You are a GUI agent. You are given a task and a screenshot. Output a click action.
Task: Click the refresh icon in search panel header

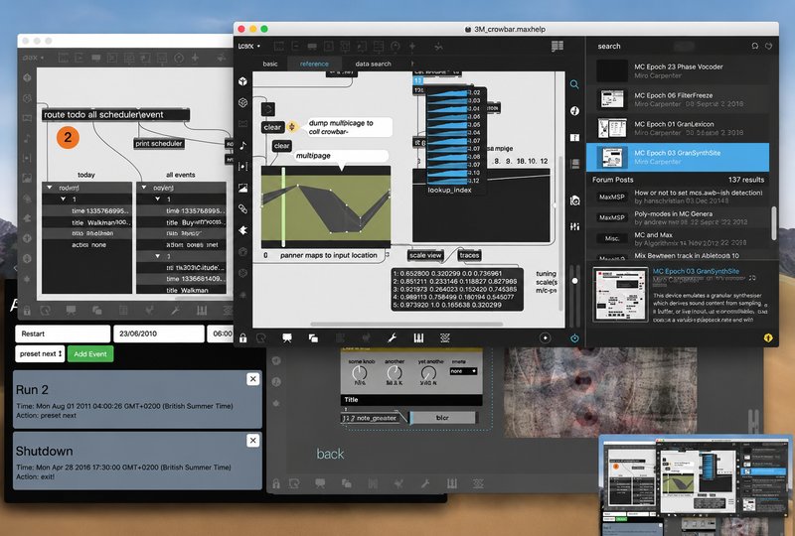tap(755, 46)
